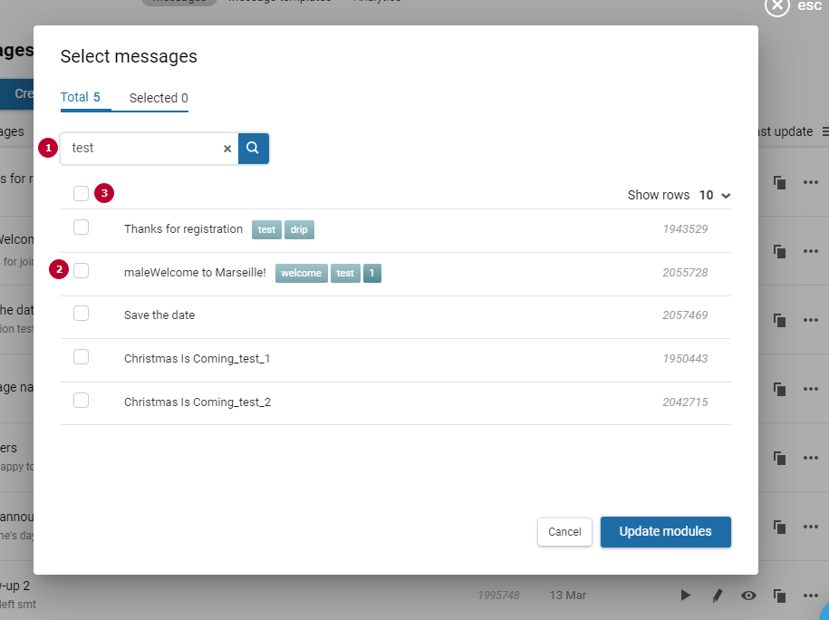829x620 pixels.
Task: Tick the select-all checkbox in the header
Action: (81, 194)
